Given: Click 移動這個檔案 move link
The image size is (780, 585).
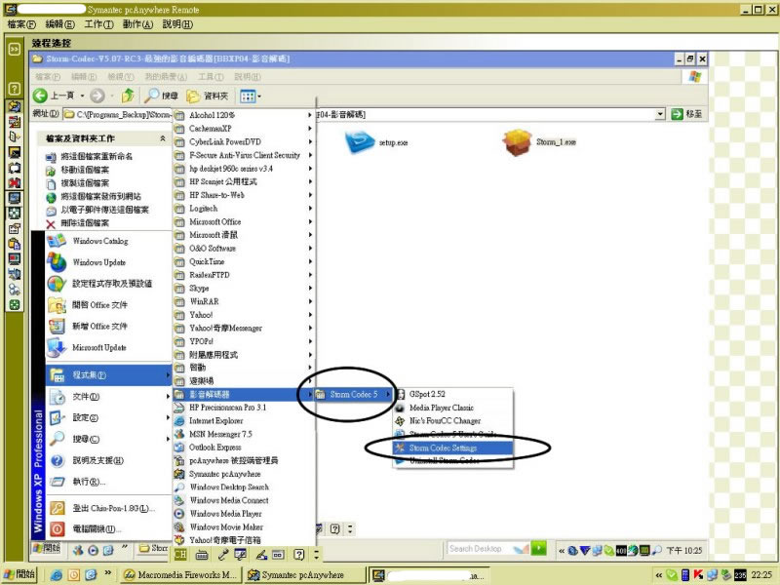Looking at the screenshot, I should click(85, 170).
